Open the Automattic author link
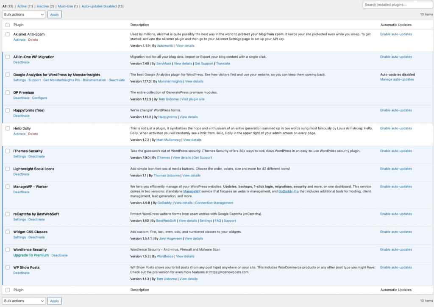This screenshot has width=434, height=307. (x=165, y=46)
